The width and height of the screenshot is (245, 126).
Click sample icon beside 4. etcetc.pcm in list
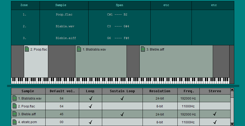click(x=15, y=122)
